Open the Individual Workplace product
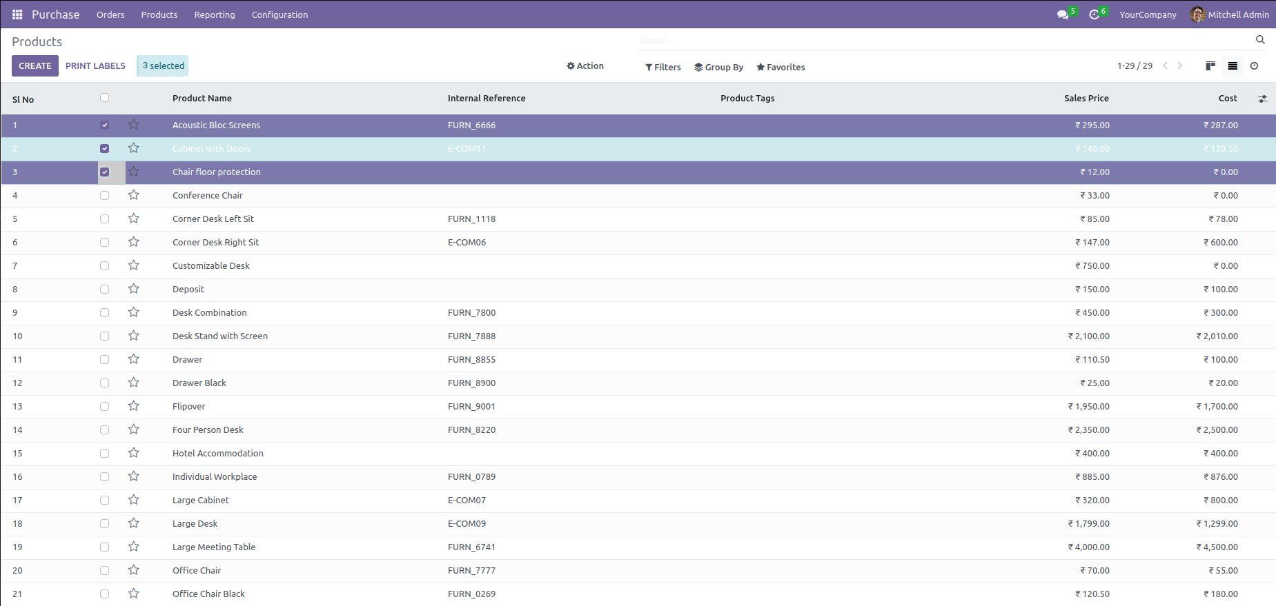Viewport: 1276px width, 606px height. tap(215, 477)
